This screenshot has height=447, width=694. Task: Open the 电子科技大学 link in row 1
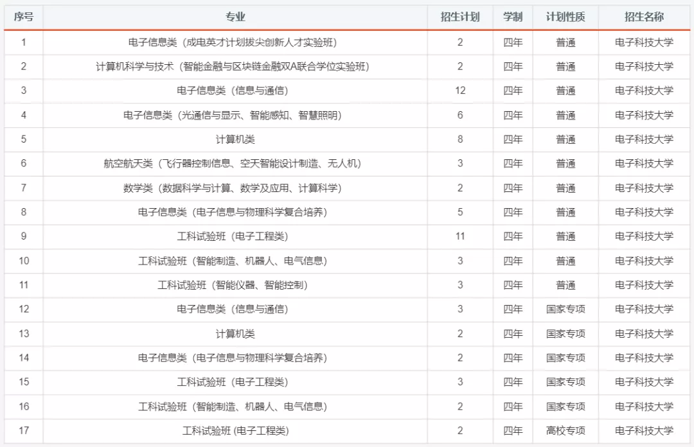tap(643, 42)
